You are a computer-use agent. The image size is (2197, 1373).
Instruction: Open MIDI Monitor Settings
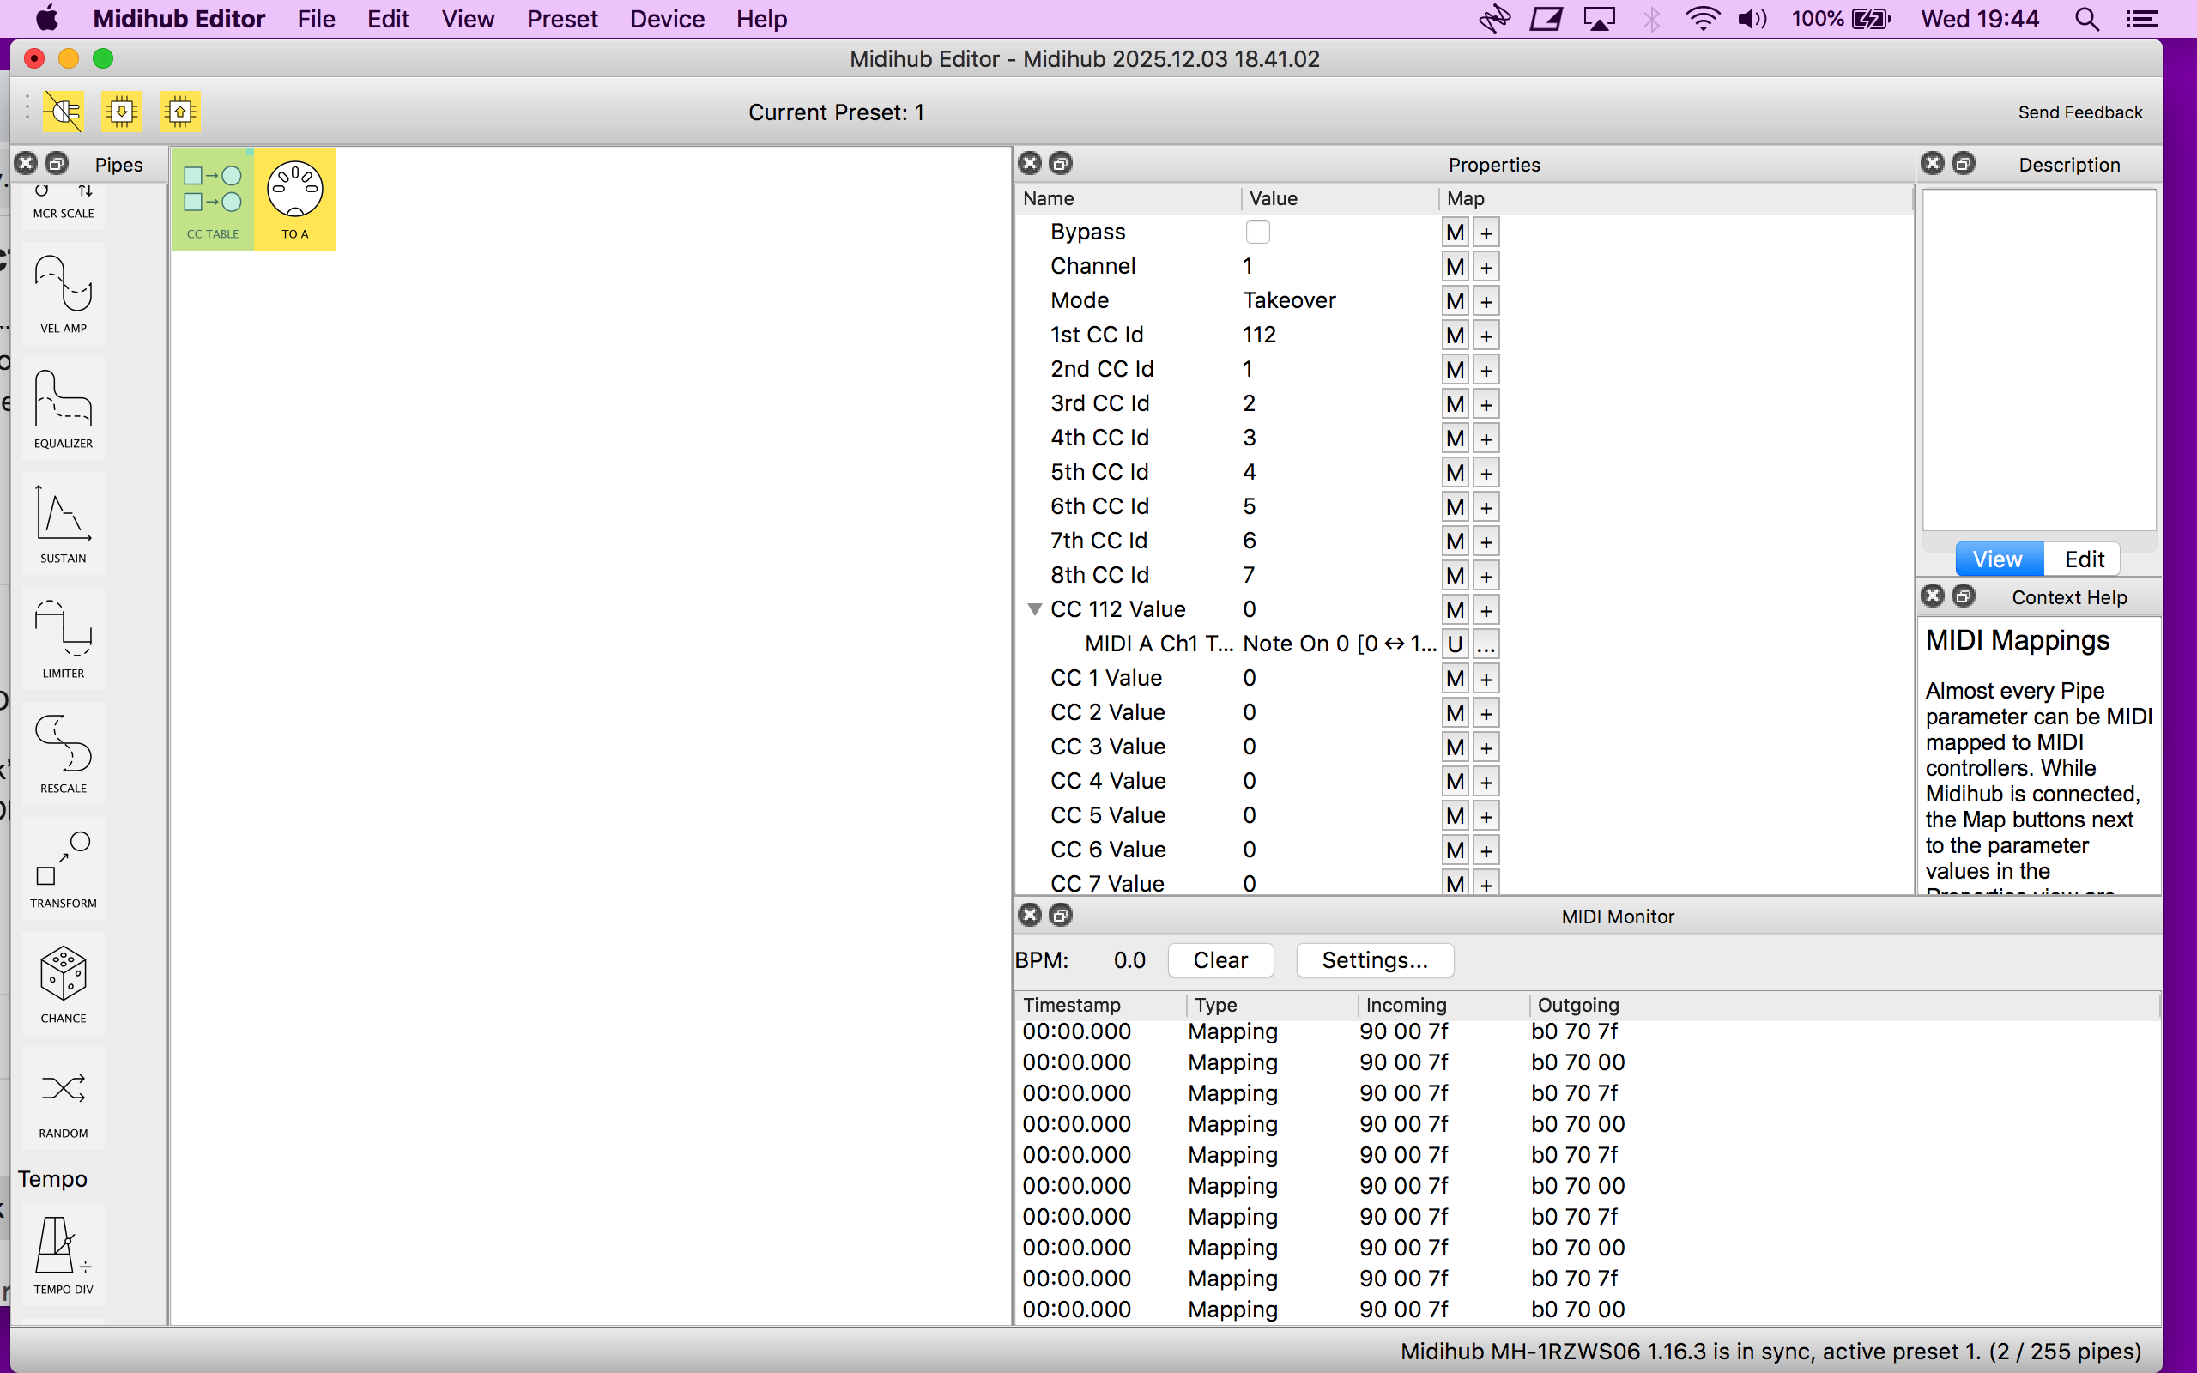(x=1375, y=960)
